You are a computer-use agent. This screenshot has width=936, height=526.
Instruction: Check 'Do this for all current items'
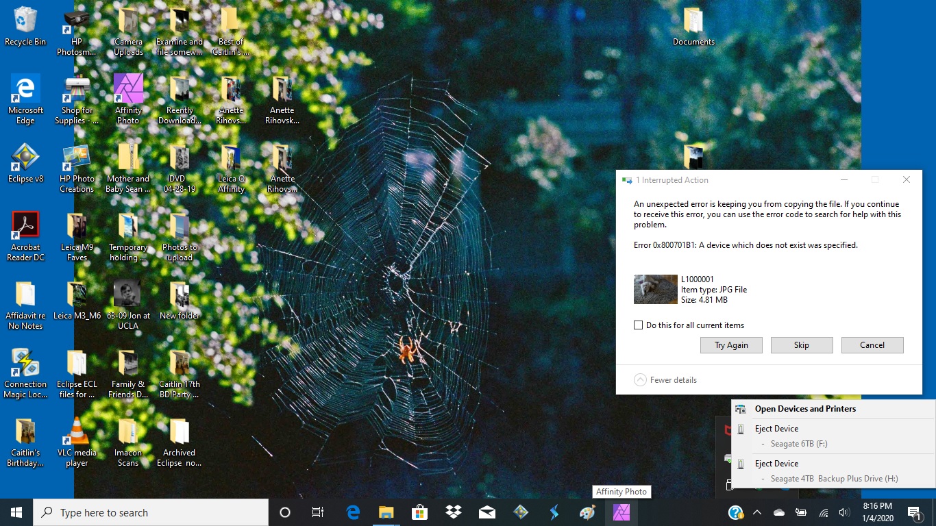click(x=639, y=325)
